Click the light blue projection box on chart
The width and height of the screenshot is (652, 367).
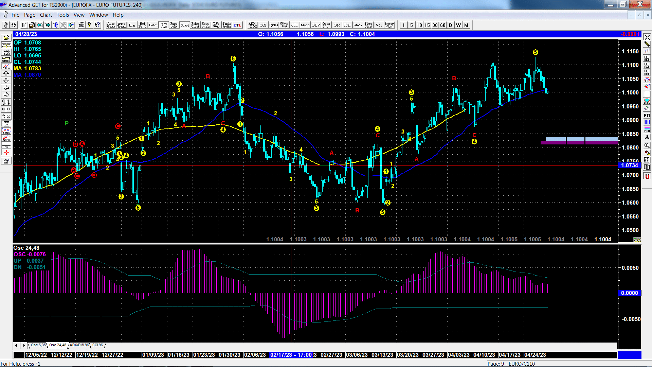click(x=581, y=139)
